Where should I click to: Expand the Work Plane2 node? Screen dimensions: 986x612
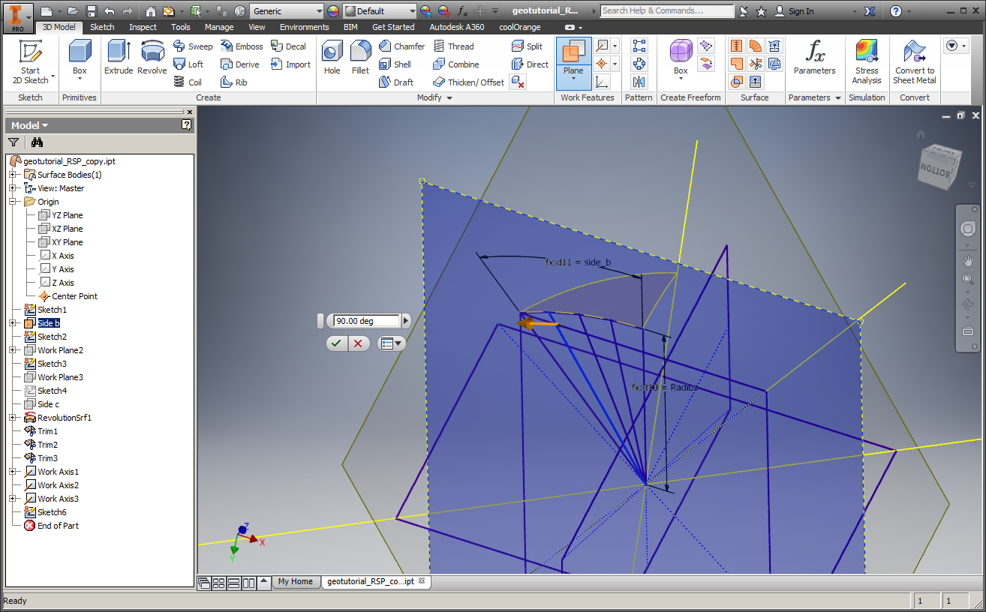pos(13,350)
